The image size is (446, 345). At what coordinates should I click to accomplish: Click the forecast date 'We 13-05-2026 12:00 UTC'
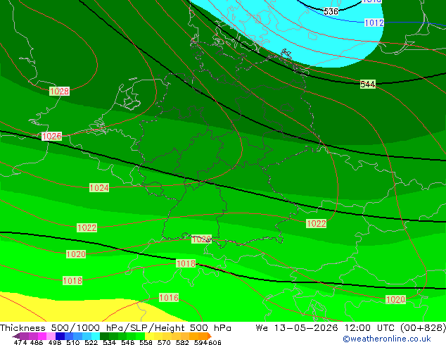(x=325, y=328)
